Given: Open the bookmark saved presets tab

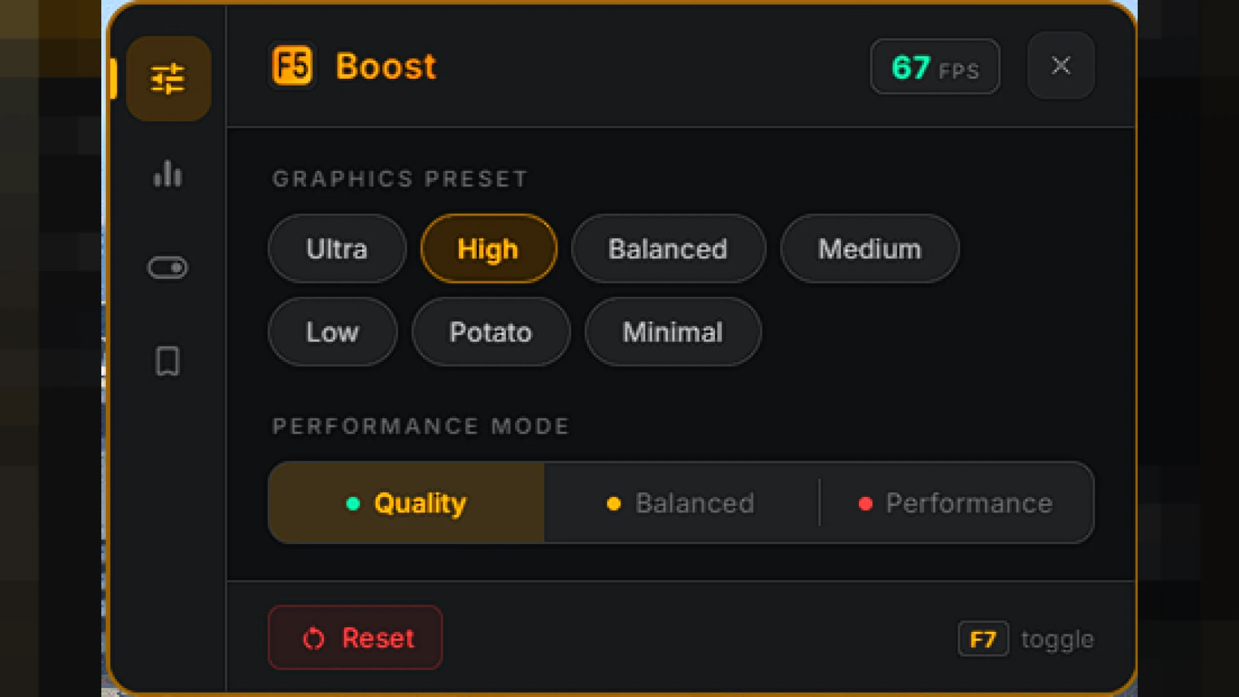Looking at the screenshot, I should (168, 361).
